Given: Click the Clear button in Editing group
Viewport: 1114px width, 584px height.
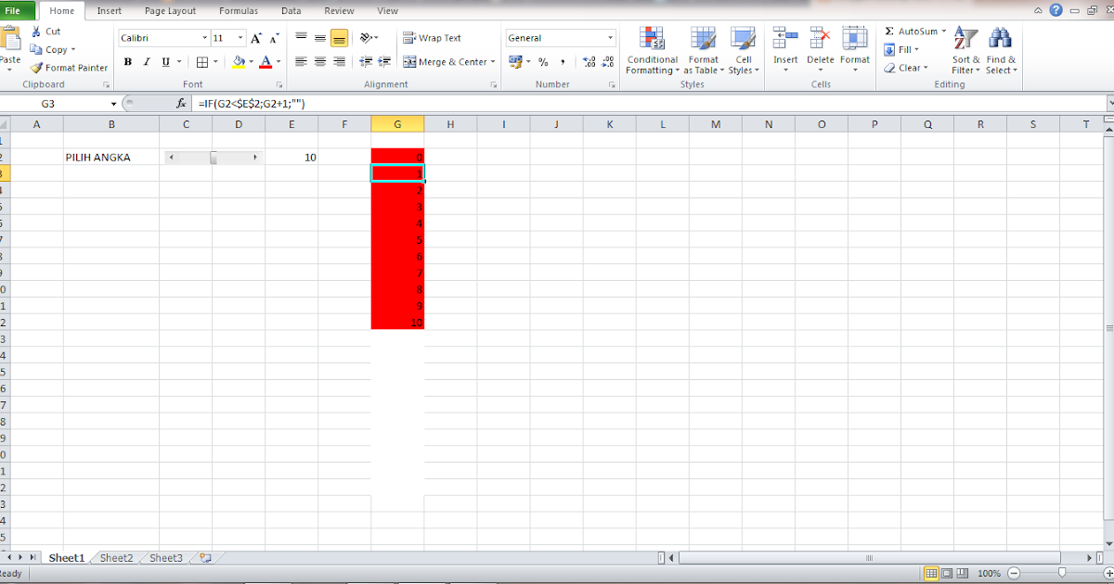Looking at the screenshot, I should [x=905, y=67].
